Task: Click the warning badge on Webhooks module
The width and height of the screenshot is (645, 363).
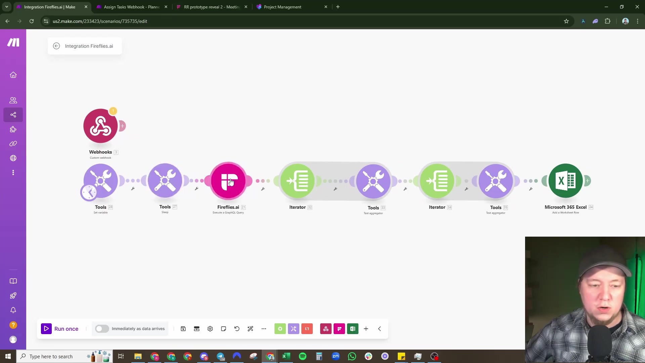Action: click(113, 111)
